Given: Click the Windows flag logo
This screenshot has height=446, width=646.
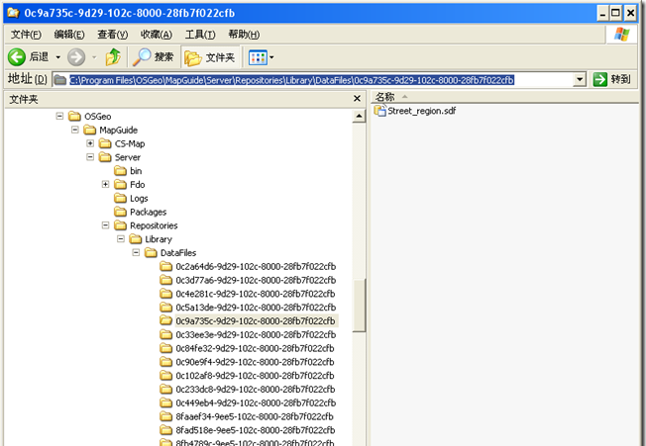Looking at the screenshot, I should tap(621, 35).
